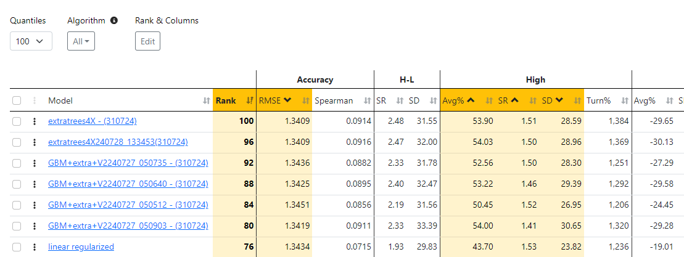Check the GBM+extra+V2240727_050735 row checkbox

[17, 163]
